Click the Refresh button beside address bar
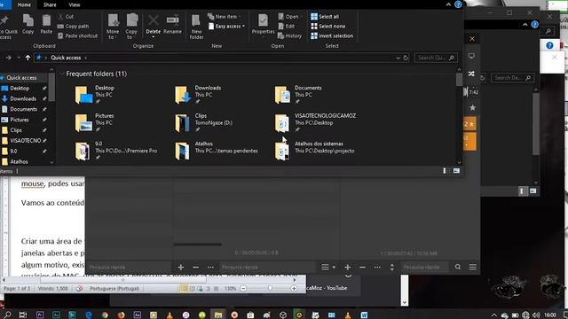The width and height of the screenshot is (568, 319). (406, 58)
